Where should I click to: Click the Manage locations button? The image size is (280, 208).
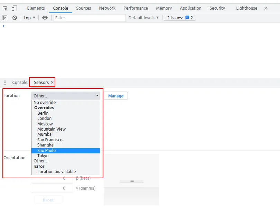(x=116, y=96)
